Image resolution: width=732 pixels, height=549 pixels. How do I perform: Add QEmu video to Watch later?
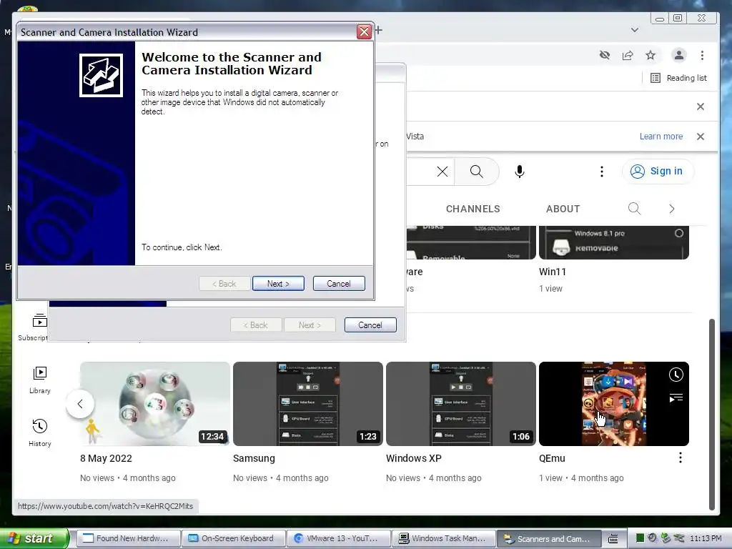click(x=676, y=375)
